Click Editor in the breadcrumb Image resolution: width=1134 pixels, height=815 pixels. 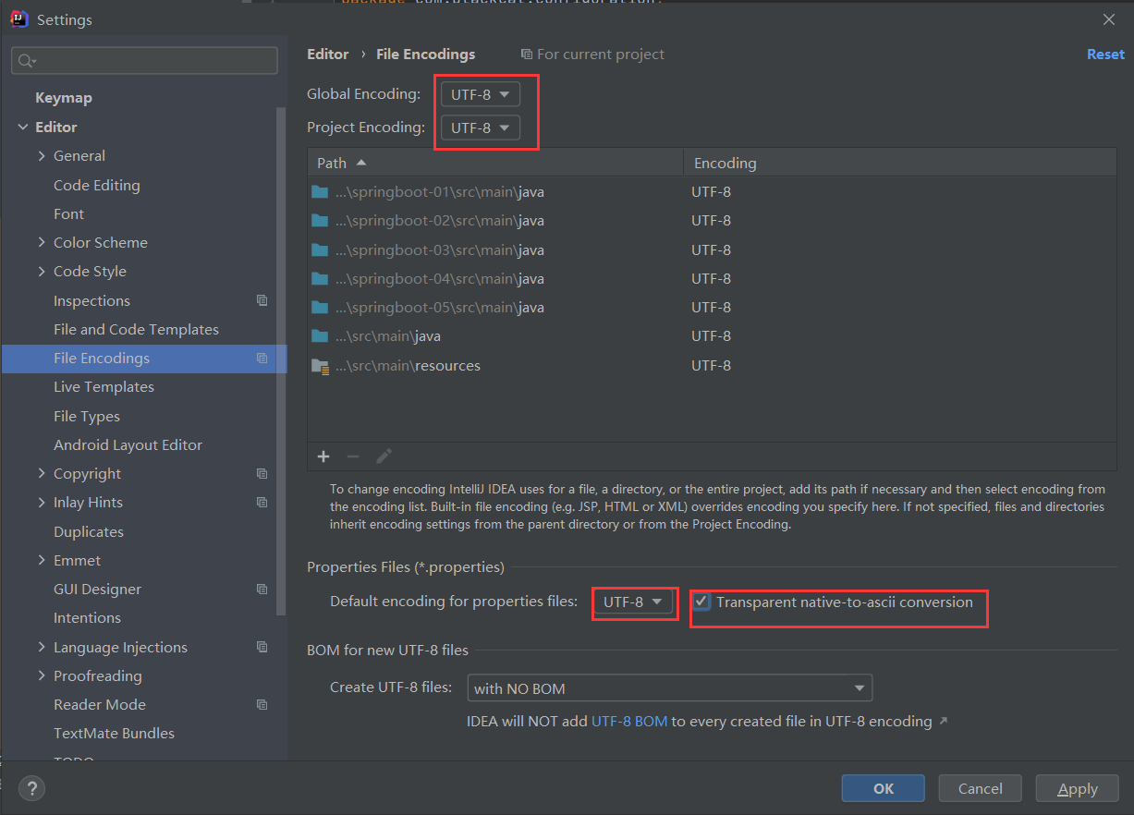328,55
